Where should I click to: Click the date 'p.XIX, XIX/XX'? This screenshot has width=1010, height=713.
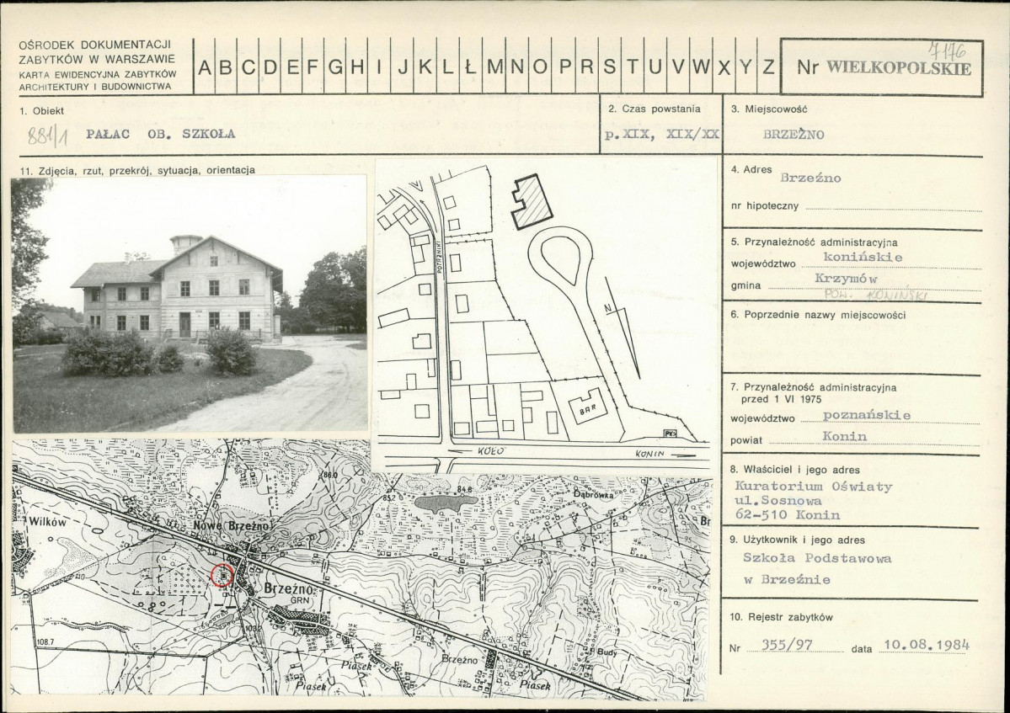pyautogui.click(x=662, y=135)
